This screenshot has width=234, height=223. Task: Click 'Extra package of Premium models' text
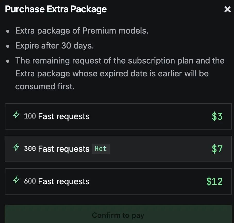coord(82,31)
